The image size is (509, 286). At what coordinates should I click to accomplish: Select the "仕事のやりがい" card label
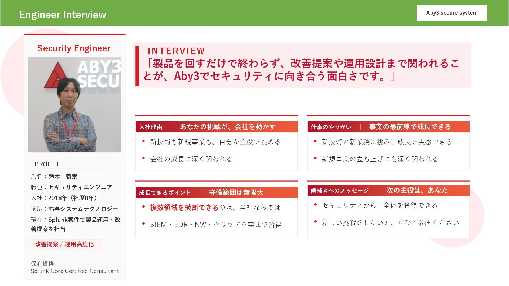331,127
